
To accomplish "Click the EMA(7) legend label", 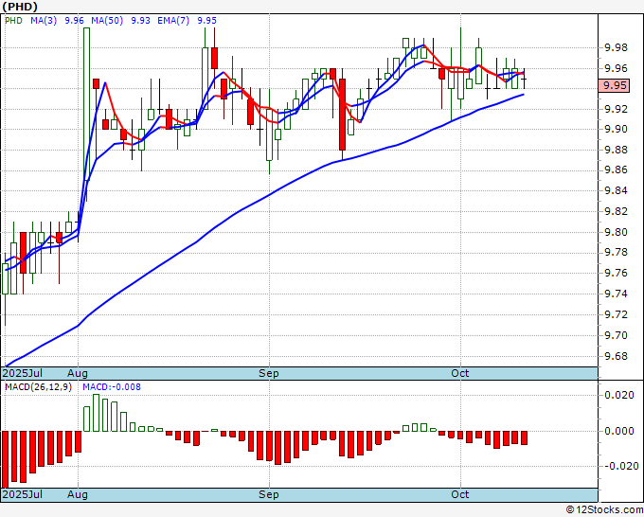I will pyautogui.click(x=173, y=21).
